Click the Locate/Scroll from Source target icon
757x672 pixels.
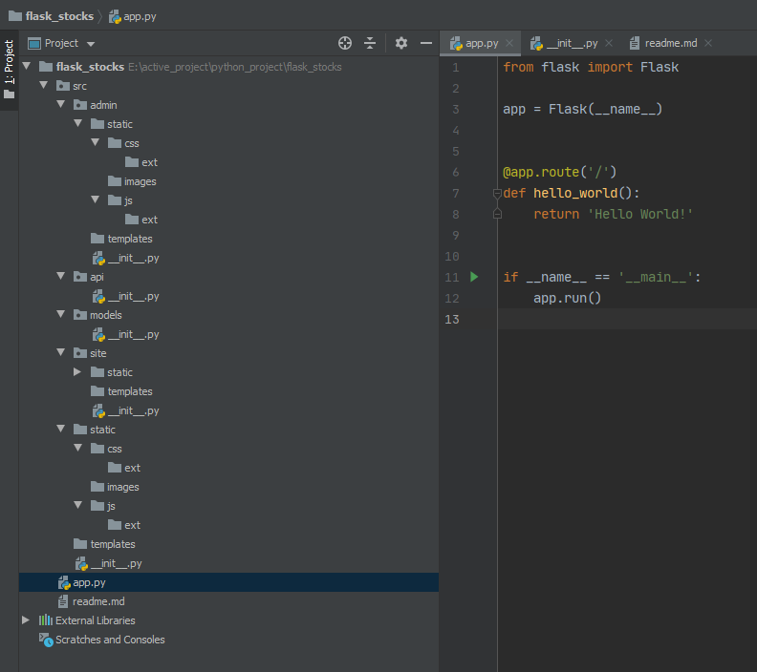click(345, 43)
